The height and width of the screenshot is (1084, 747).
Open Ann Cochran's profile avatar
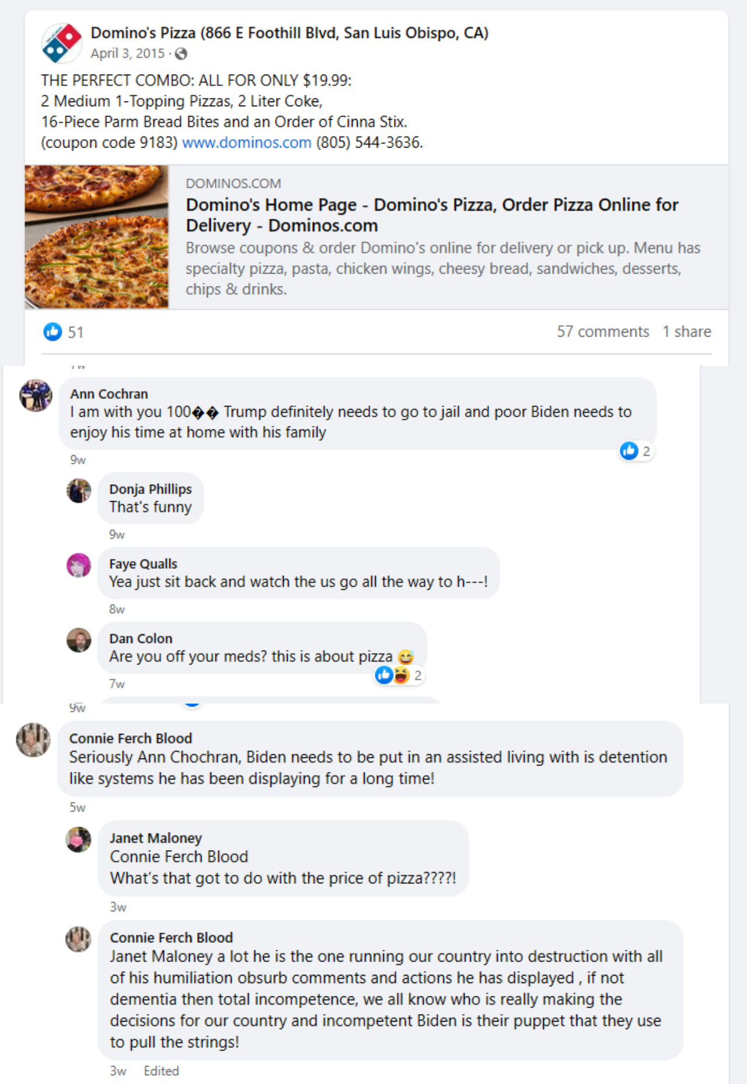36,395
